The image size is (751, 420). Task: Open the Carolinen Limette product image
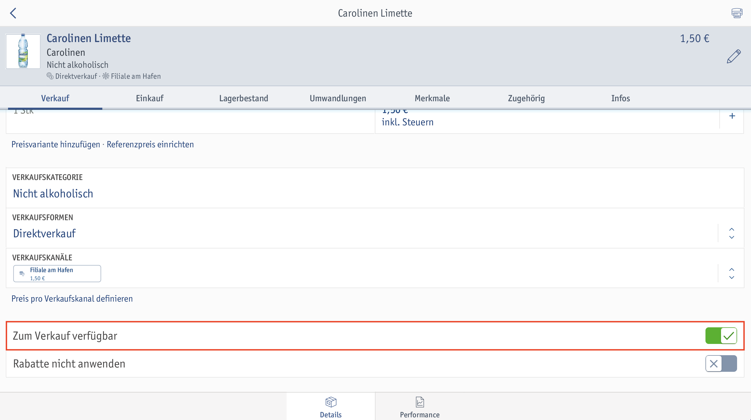pyautogui.click(x=23, y=51)
